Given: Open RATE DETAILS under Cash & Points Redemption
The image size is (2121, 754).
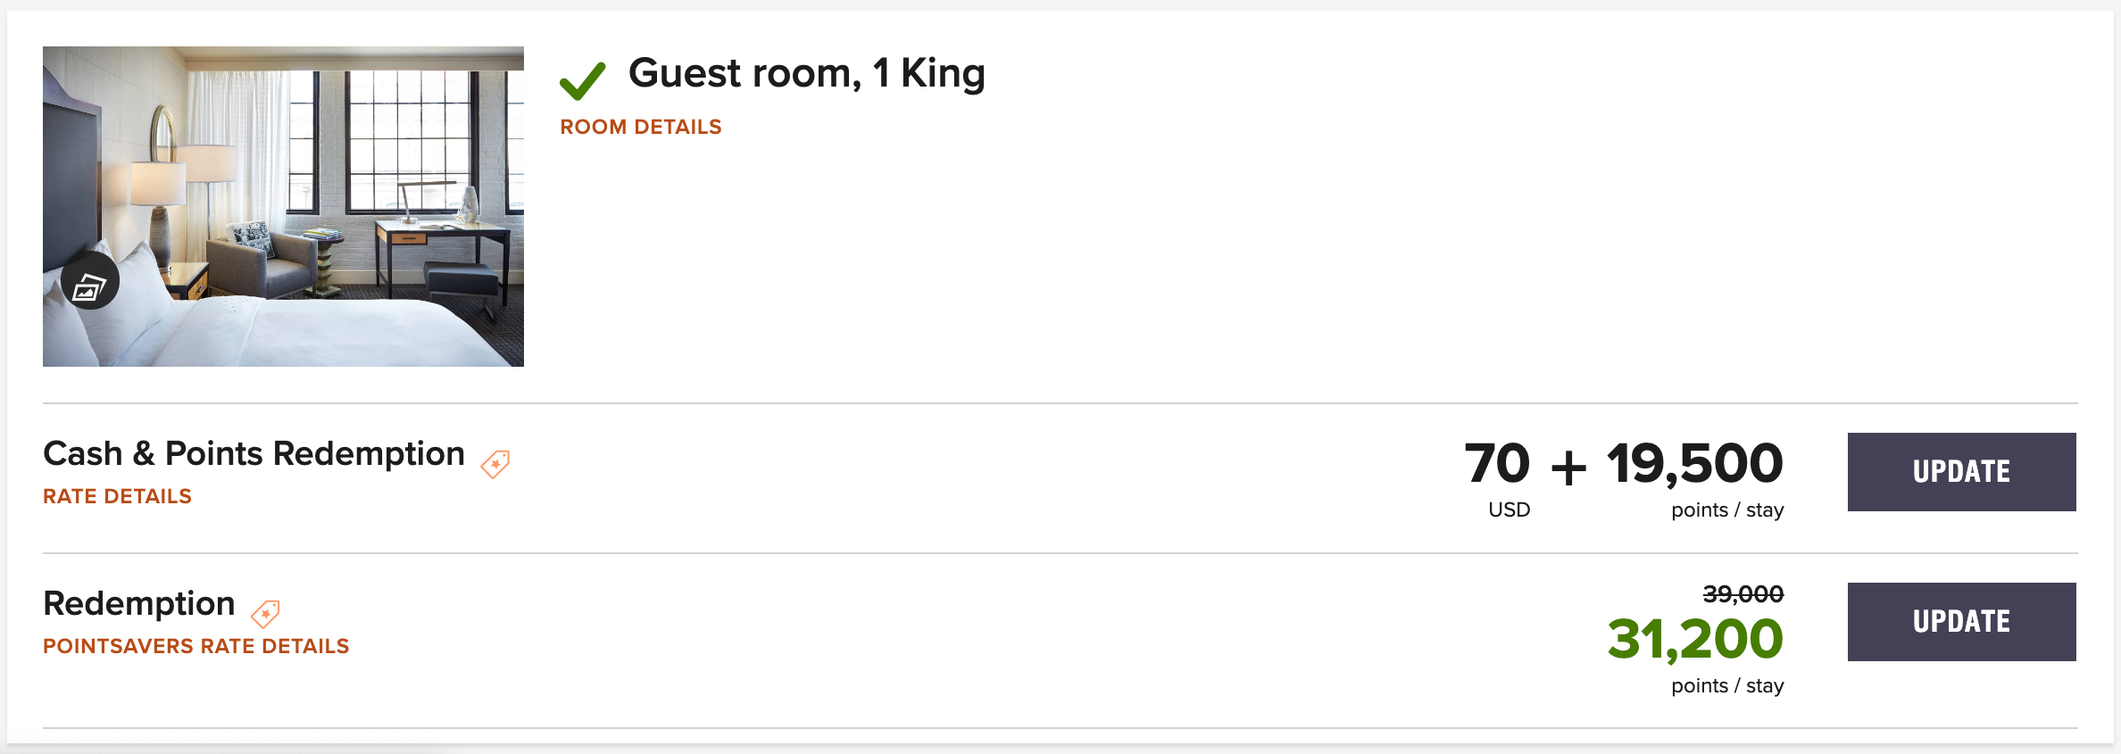Looking at the screenshot, I should tap(117, 496).
